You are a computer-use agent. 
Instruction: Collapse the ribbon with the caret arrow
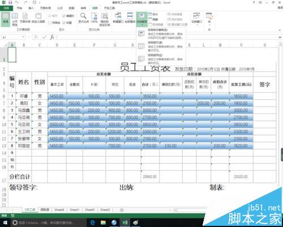click(x=280, y=30)
